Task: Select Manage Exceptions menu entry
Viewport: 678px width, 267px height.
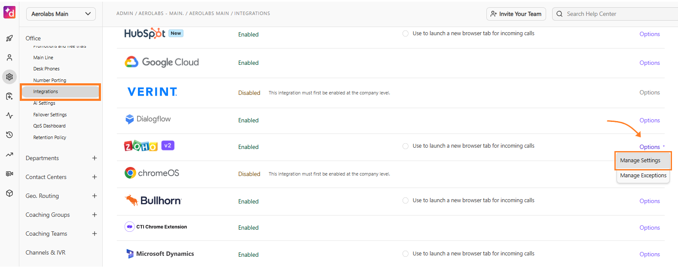Action: tap(643, 176)
